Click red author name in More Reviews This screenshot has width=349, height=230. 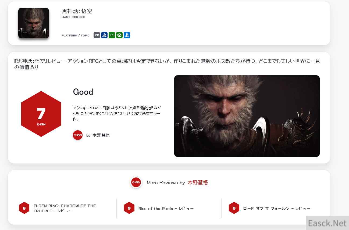pyautogui.click(x=198, y=183)
